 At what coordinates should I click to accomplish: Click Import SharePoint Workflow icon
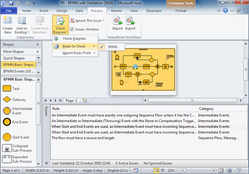118,21
